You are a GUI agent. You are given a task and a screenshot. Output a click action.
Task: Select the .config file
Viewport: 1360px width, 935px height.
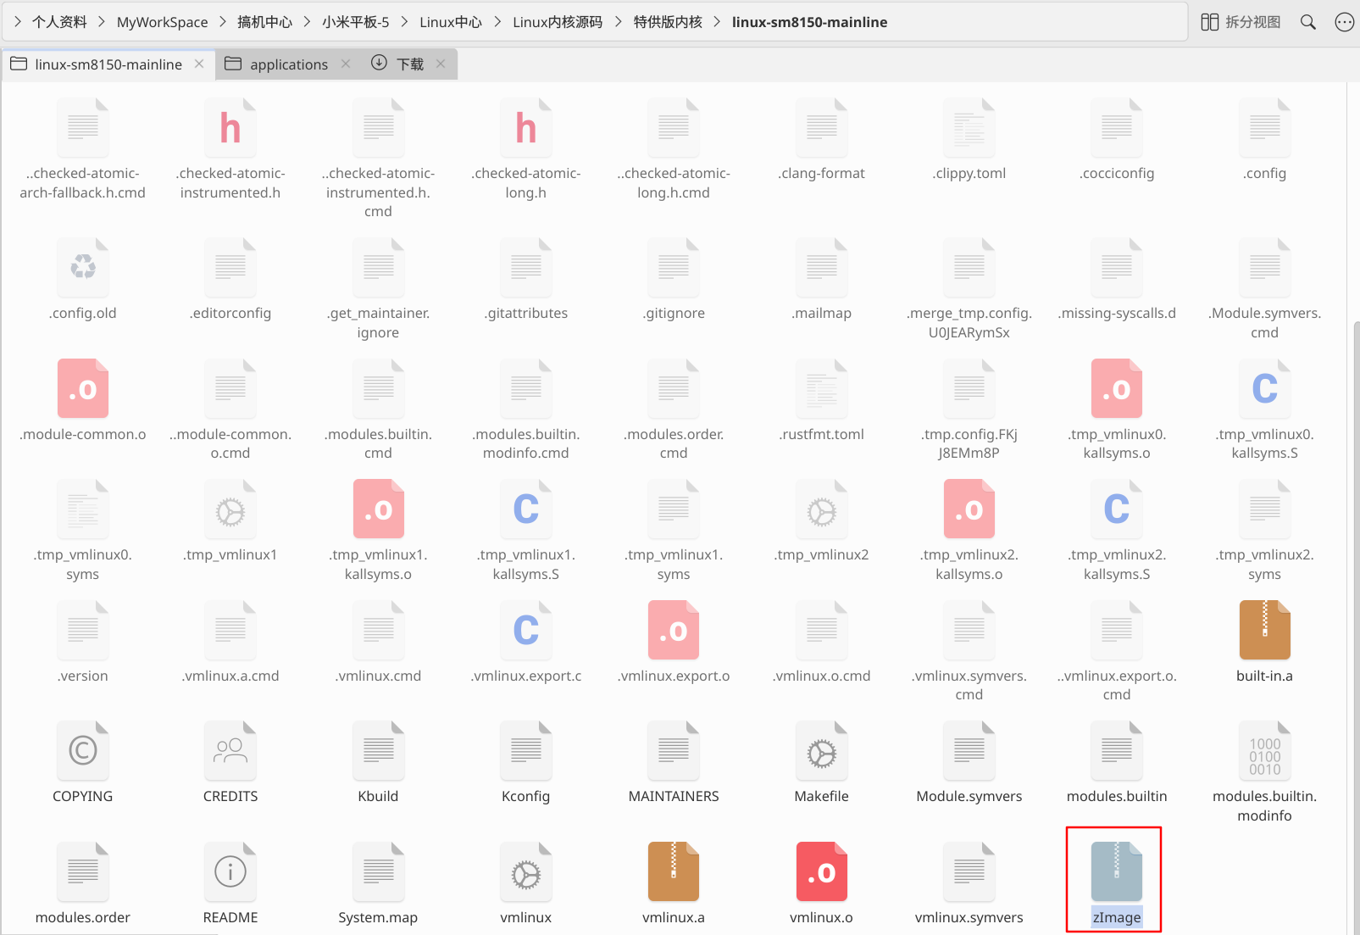point(1264,138)
